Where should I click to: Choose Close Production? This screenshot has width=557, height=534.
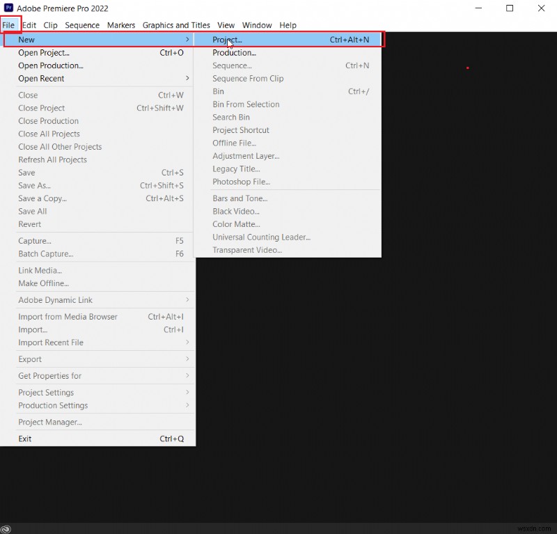(98, 121)
